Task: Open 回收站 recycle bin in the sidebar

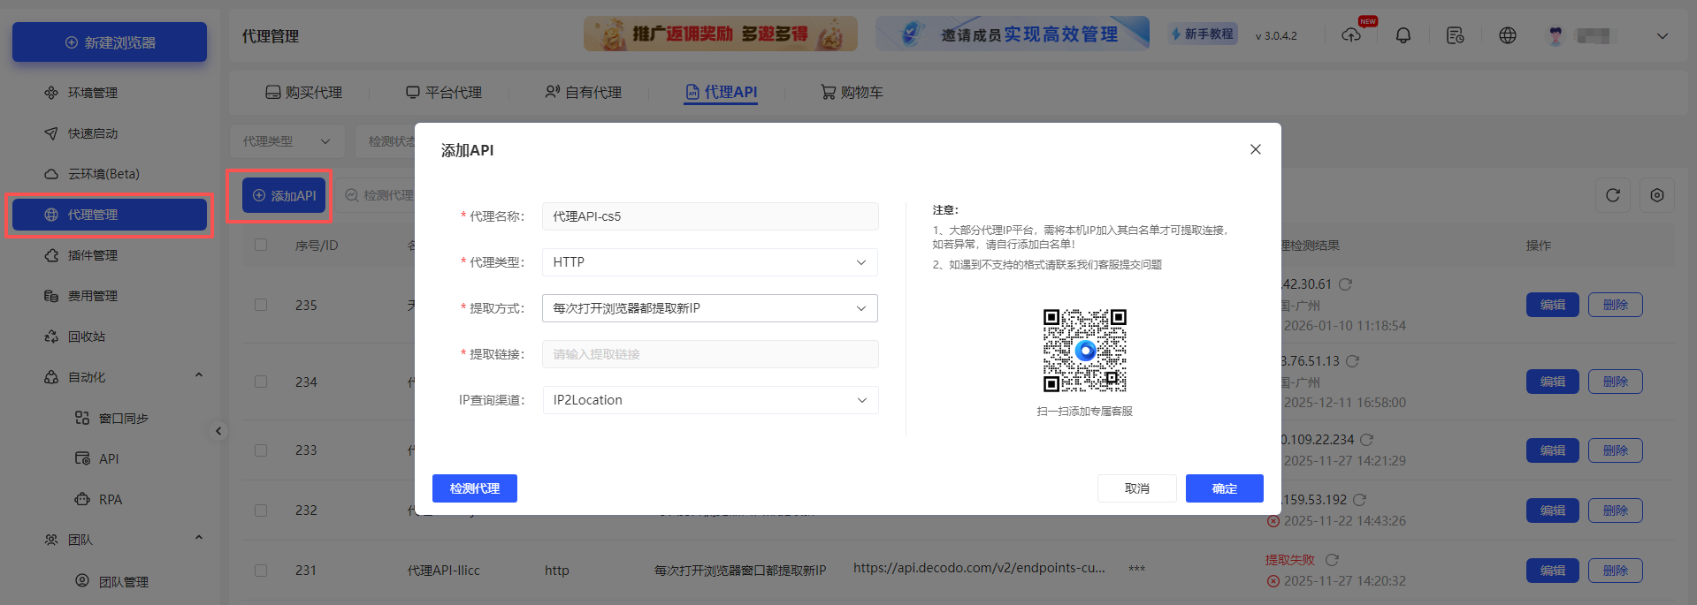Action: pos(87,337)
